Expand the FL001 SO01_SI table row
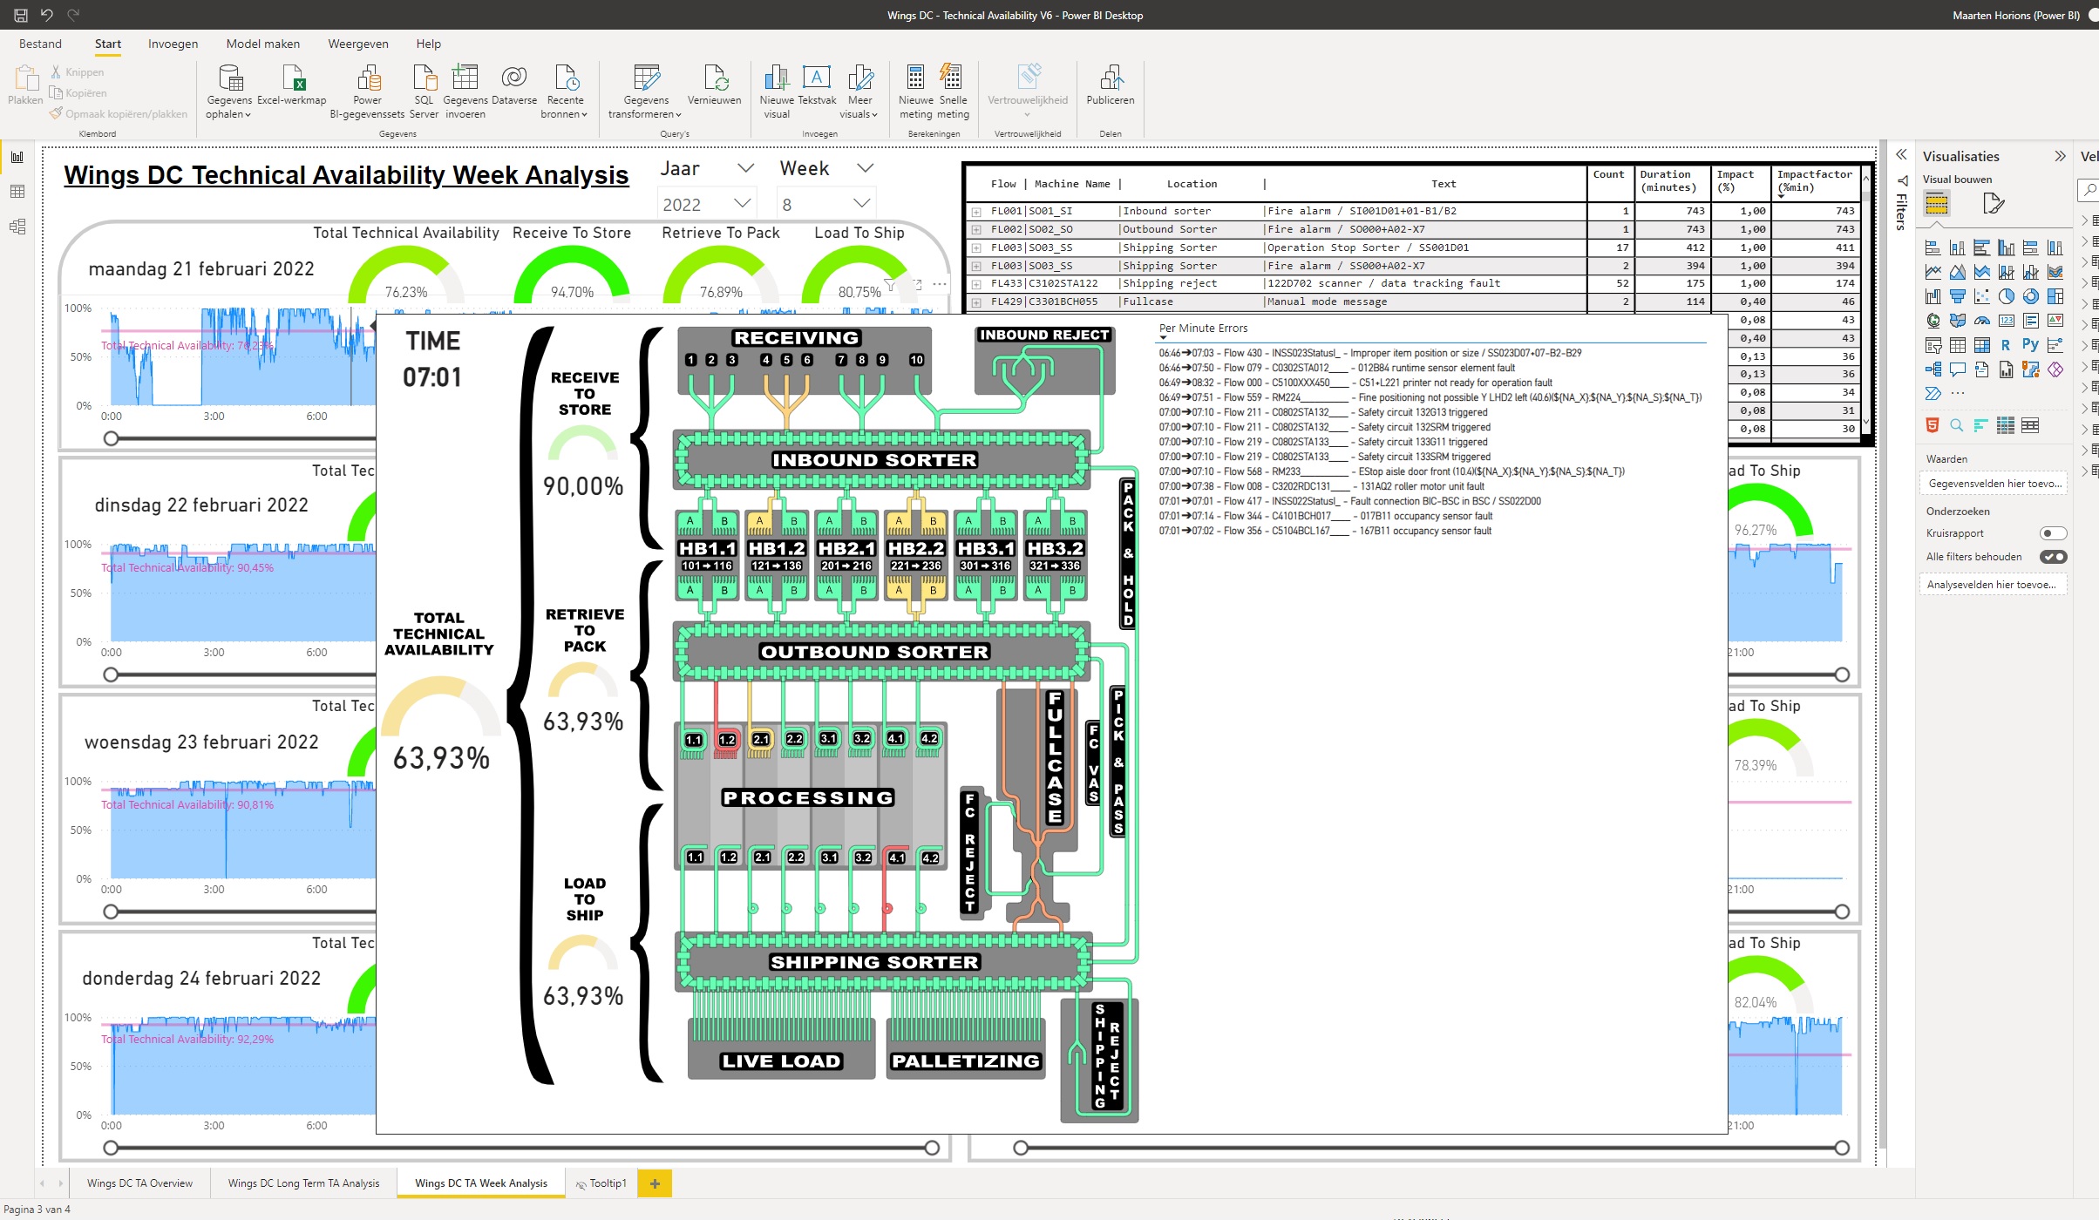This screenshot has height=1220, width=2099. (976, 212)
